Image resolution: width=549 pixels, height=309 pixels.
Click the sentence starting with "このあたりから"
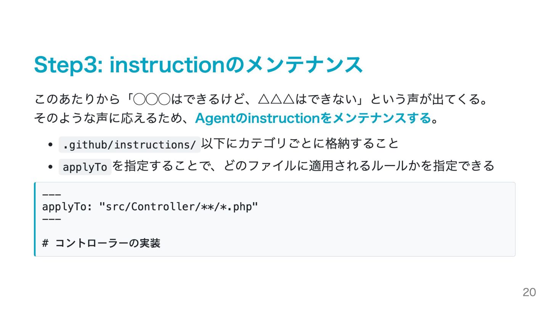tap(261, 100)
